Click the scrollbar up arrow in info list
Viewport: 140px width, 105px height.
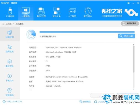pyautogui.click(x=134, y=45)
